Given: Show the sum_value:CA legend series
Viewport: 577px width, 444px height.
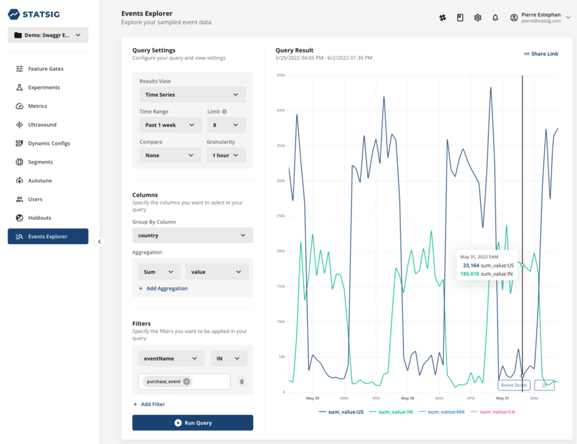Looking at the screenshot, I should [x=492, y=412].
